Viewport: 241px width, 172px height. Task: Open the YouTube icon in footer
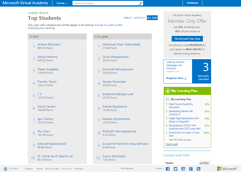pyautogui.click(x=183, y=169)
